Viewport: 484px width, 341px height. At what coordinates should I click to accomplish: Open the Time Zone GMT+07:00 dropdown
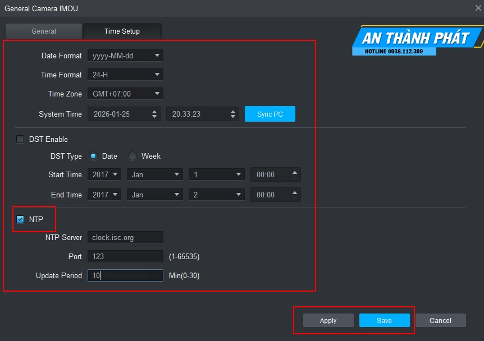pyautogui.click(x=125, y=94)
